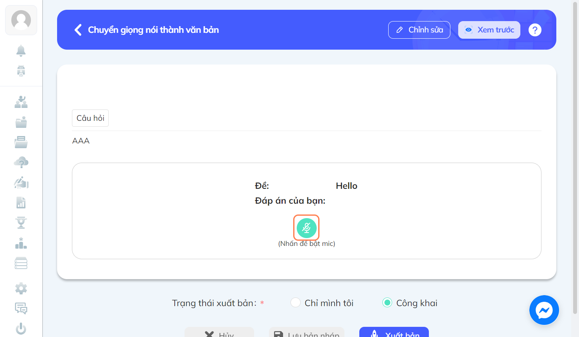The height and width of the screenshot is (337, 579).
Task: Click the question text "AAA"
Action: (x=81, y=141)
